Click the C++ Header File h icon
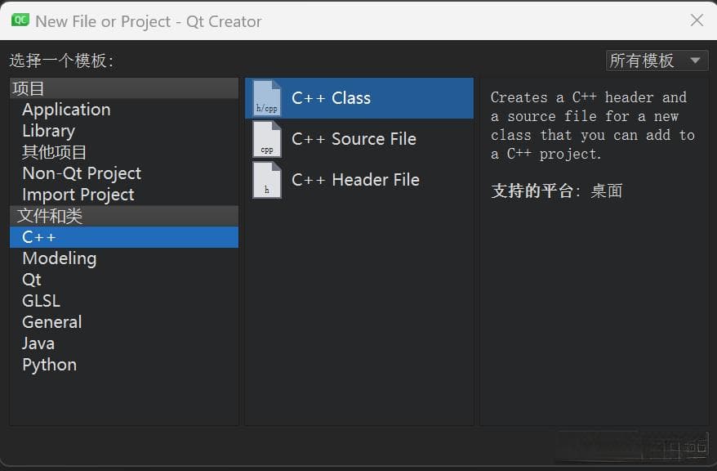 pyautogui.click(x=266, y=180)
